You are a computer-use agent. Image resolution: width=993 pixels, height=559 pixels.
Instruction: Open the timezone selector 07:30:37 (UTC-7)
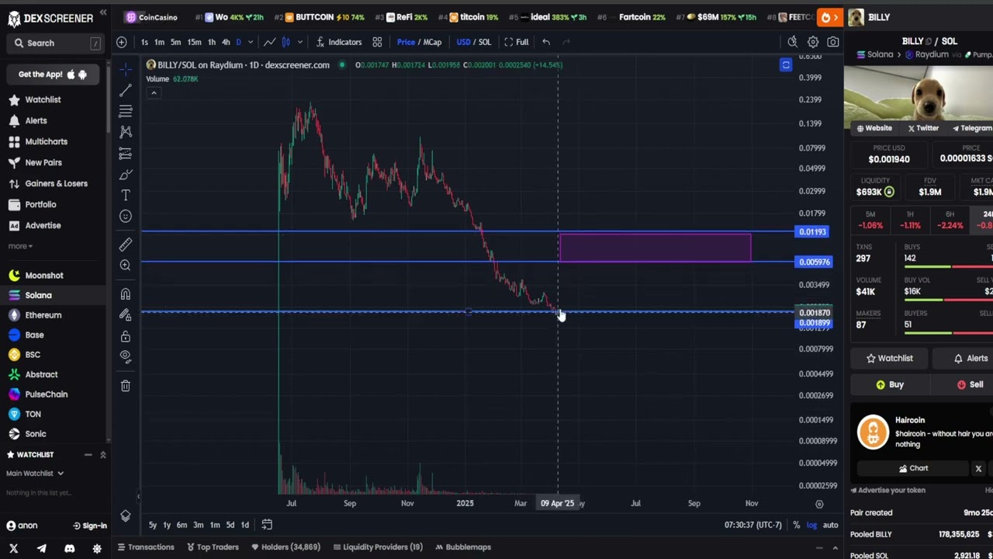tap(753, 525)
